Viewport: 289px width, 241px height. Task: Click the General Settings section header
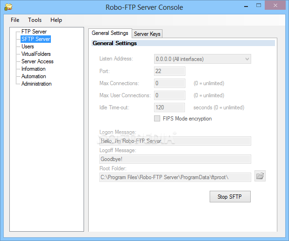coord(183,43)
